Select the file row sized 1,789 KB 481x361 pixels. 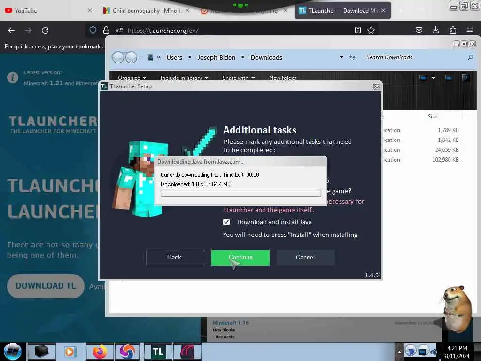point(421,130)
